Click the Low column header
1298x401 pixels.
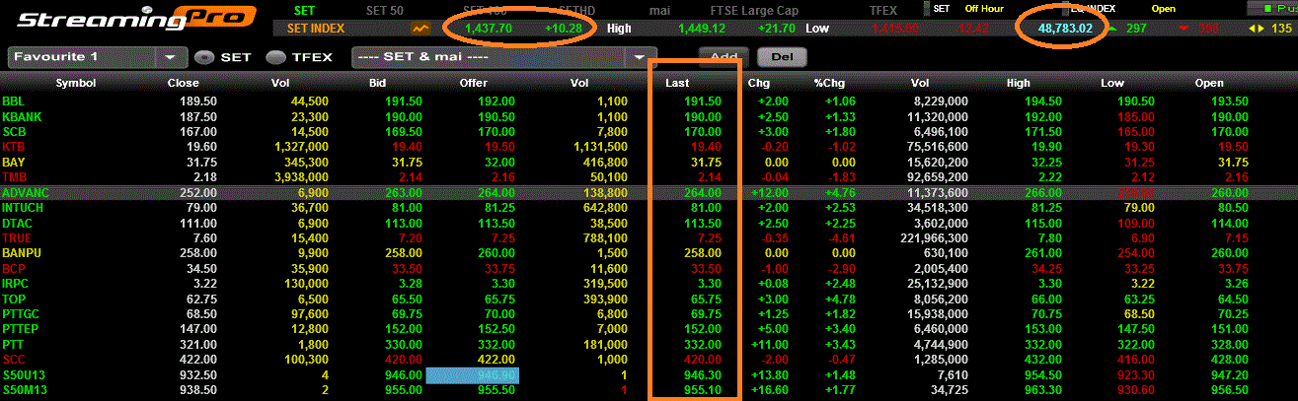pos(1113,83)
